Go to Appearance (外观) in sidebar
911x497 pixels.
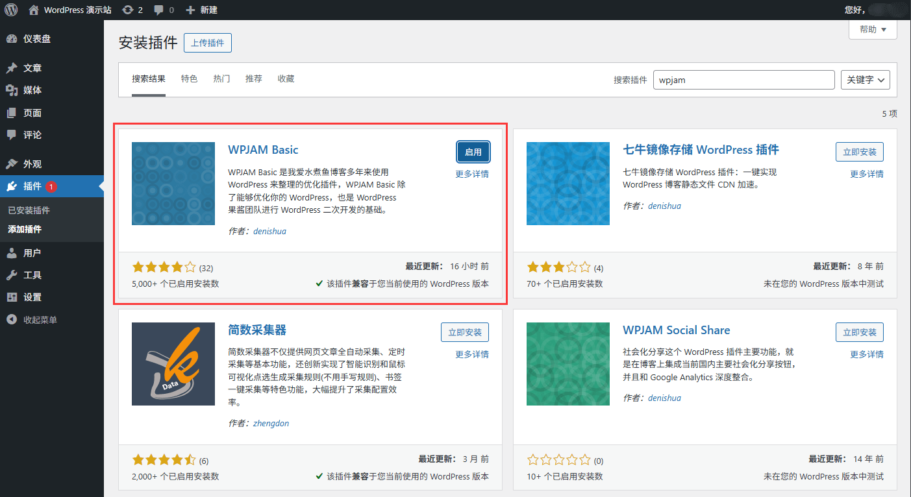tap(32, 164)
